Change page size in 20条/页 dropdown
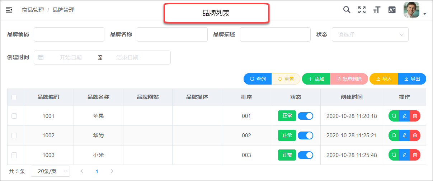Viewport: 433px width, 181px height. click(50, 171)
